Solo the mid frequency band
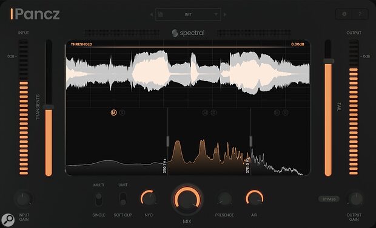The height and width of the screenshot is (228, 376). point(213,112)
